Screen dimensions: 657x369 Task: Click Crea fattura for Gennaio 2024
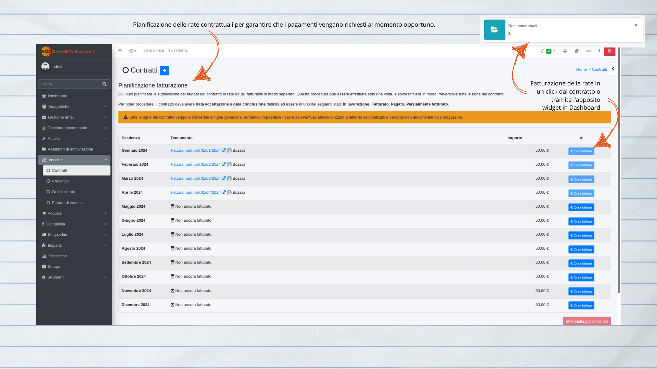(581, 151)
